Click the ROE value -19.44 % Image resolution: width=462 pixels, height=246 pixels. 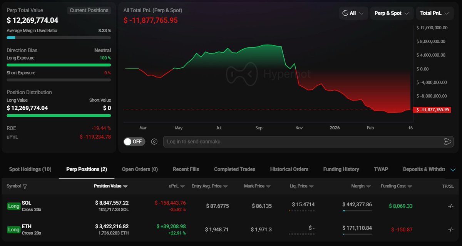101,128
